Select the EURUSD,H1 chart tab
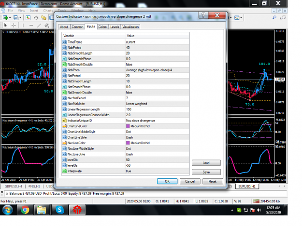Viewport: 302px width, 226px height. click(247, 186)
